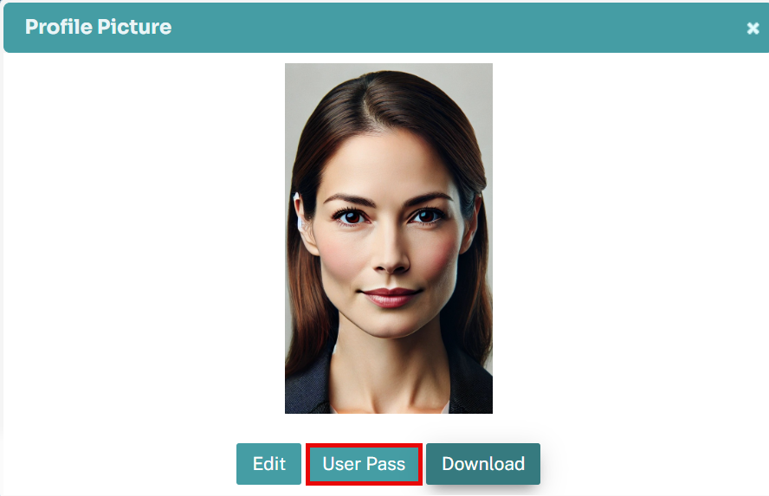Select the red-outlined User Pass button

tap(364, 464)
